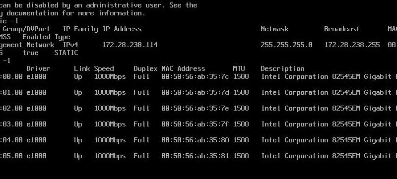Click the MTU column header
This screenshot has height=179, width=397.
click(239, 69)
